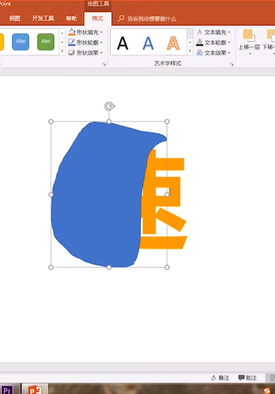Click the search magnifier icon
The image size is (275, 394).
[121, 18]
